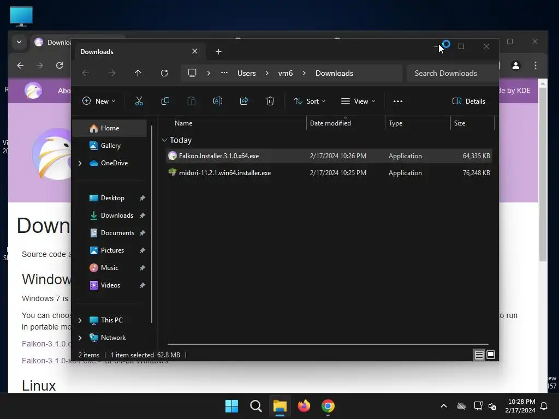
Task: Sort by the Name column header
Action: coord(183,123)
